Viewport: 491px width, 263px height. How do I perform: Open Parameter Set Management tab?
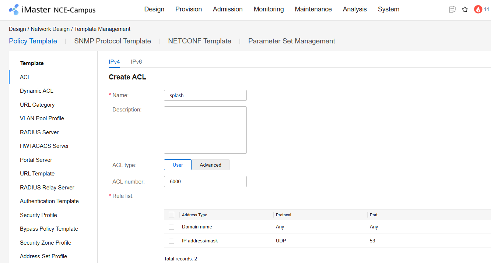[x=291, y=41]
